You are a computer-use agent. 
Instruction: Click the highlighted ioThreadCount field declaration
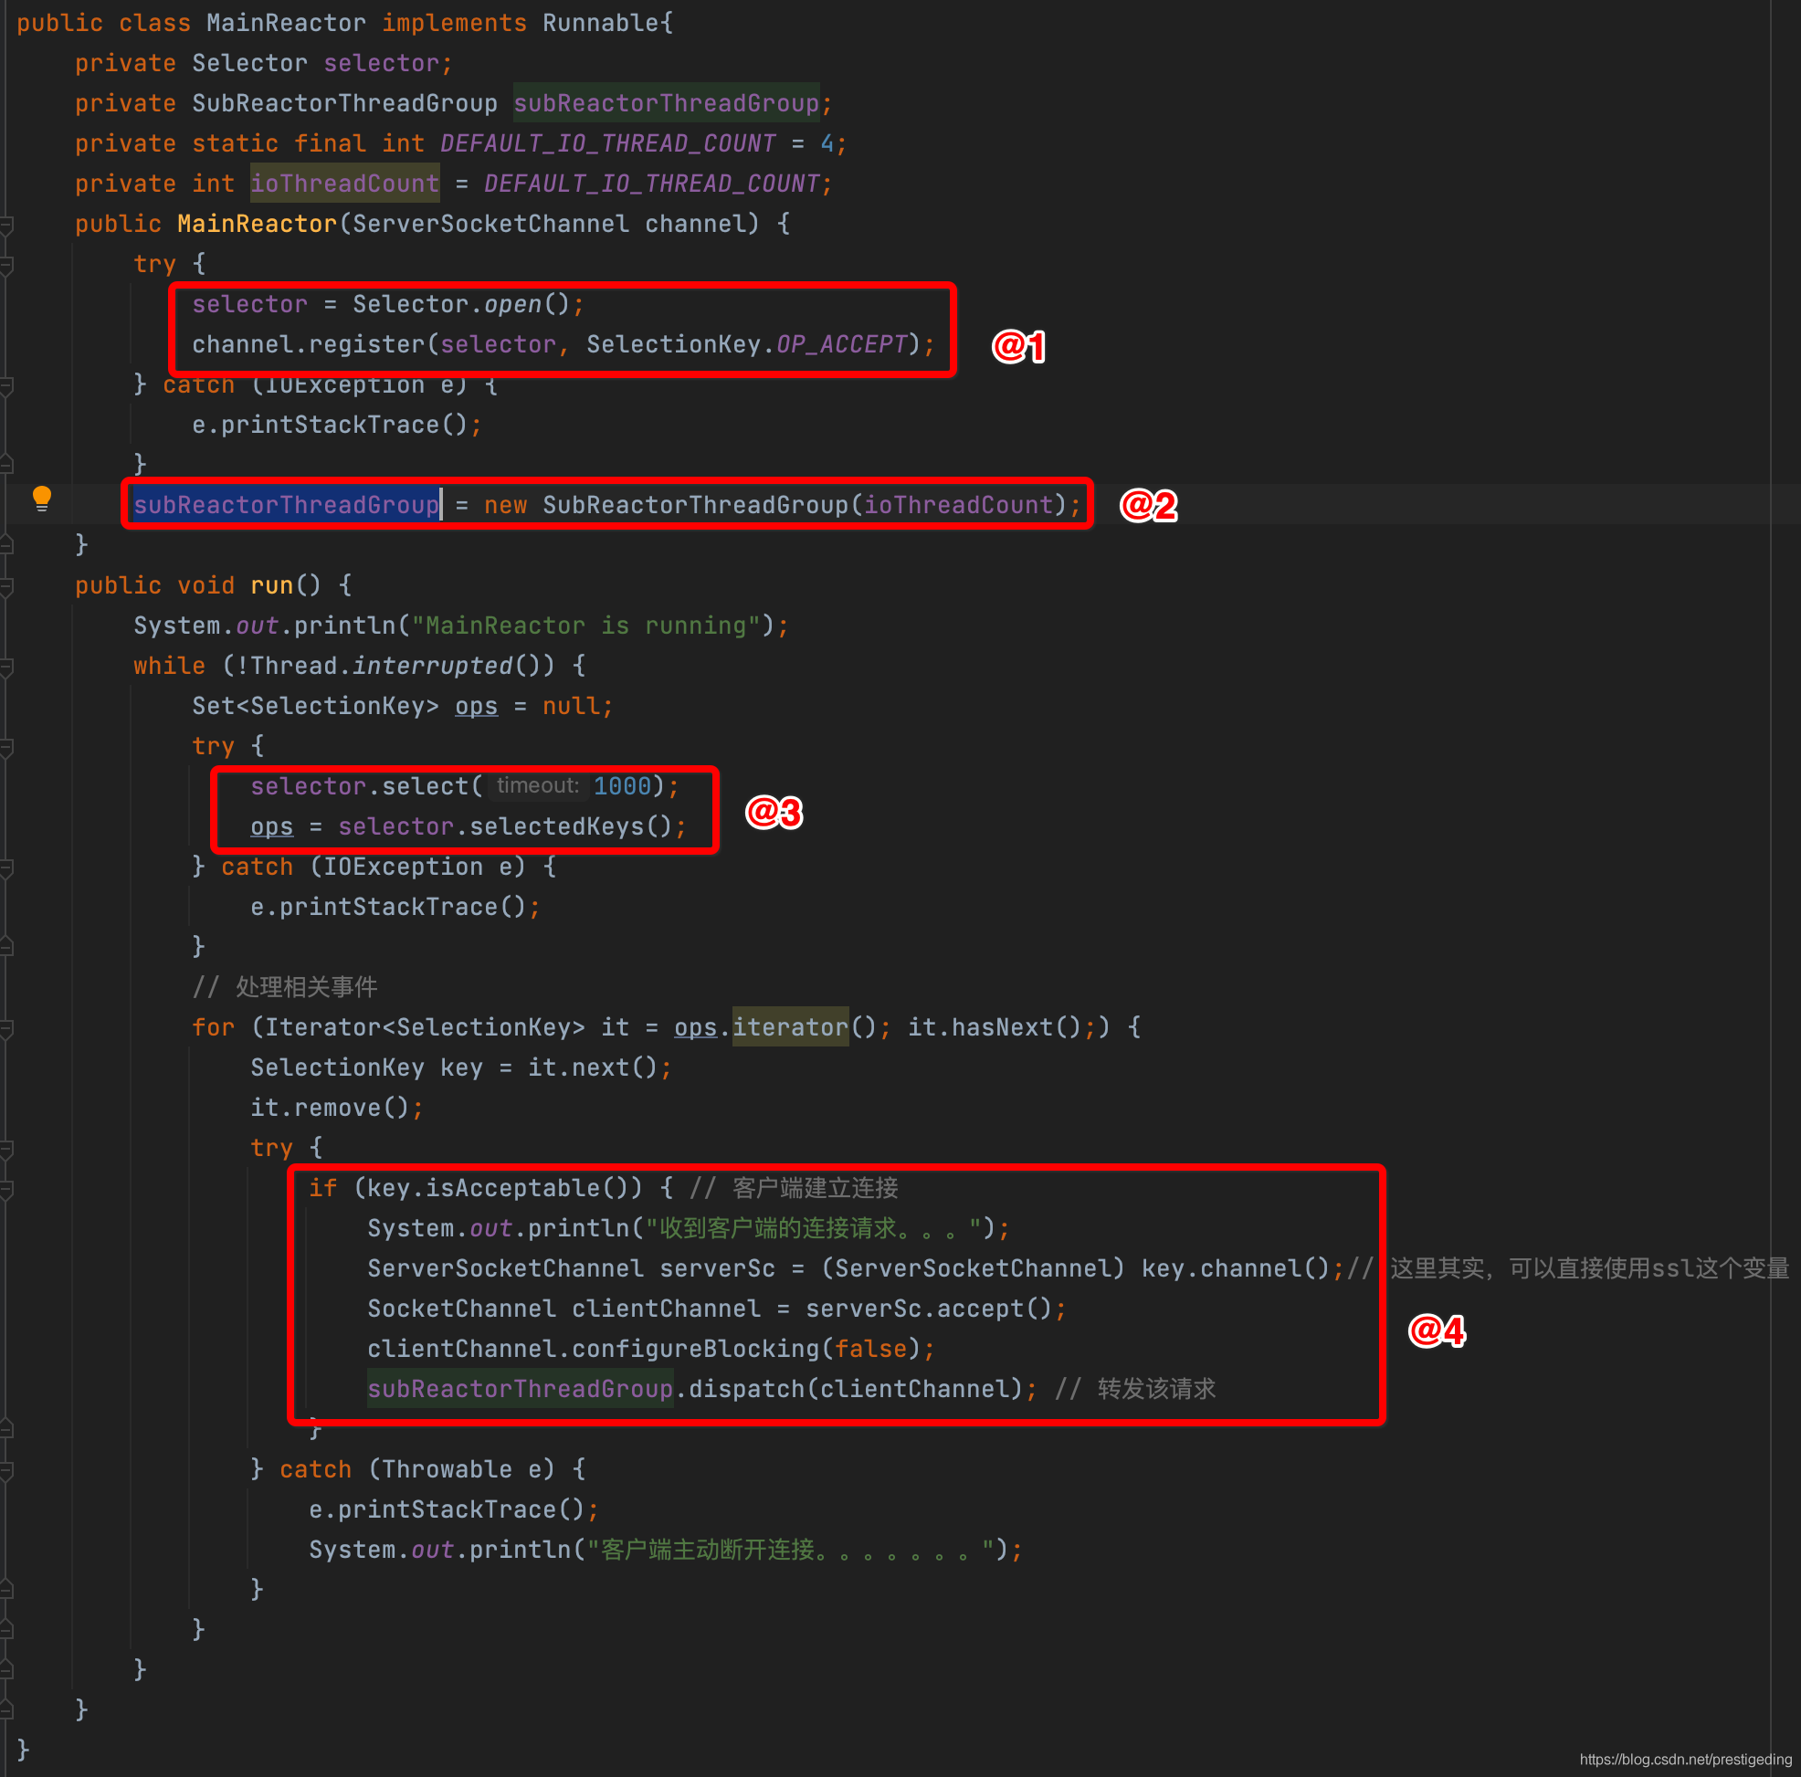click(x=345, y=184)
